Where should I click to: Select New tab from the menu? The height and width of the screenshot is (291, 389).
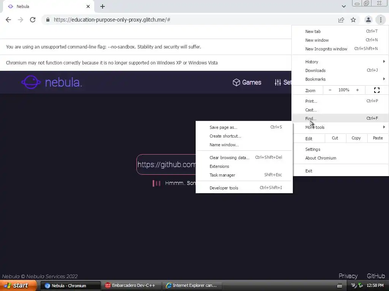pos(340,31)
